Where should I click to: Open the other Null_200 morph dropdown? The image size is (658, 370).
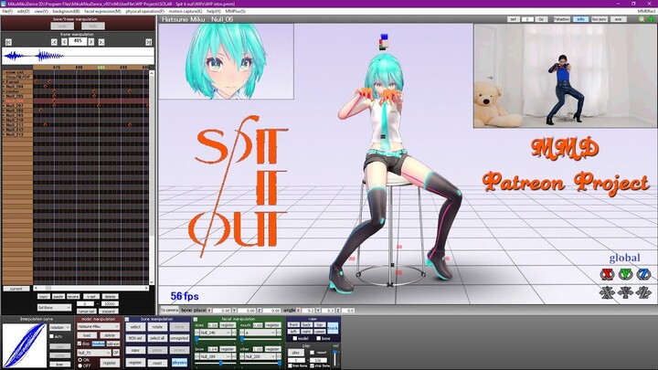[x=260, y=356]
